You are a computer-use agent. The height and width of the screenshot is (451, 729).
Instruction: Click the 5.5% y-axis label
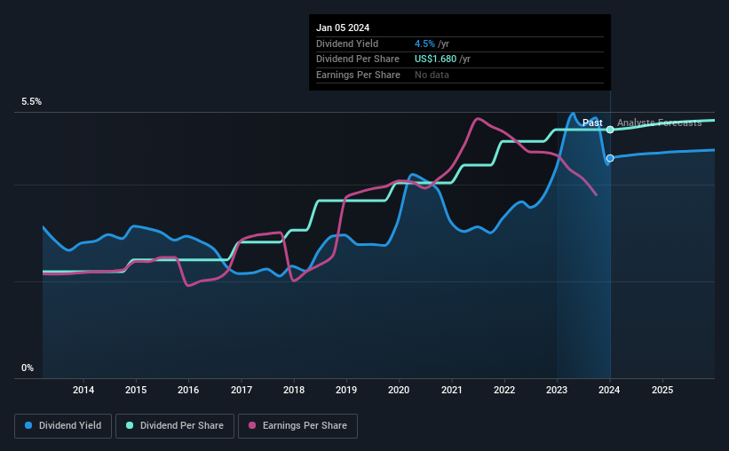(31, 102)
